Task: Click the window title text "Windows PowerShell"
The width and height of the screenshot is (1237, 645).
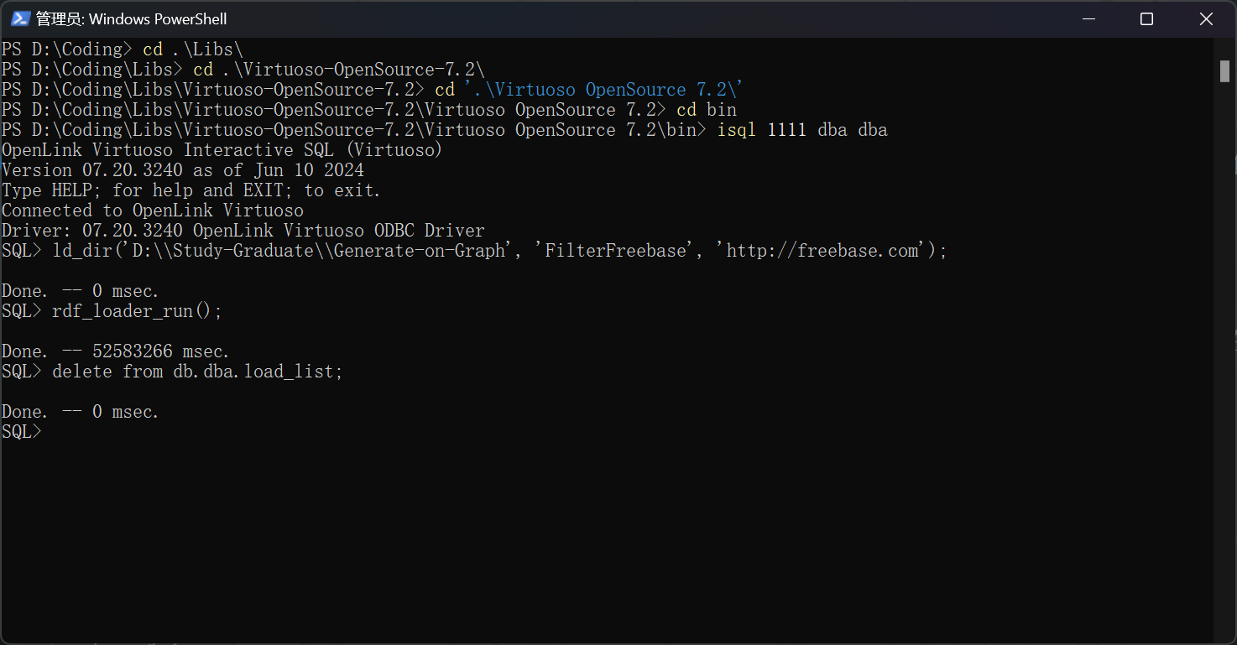Action: pyautogui.click(x=157, y=18)
